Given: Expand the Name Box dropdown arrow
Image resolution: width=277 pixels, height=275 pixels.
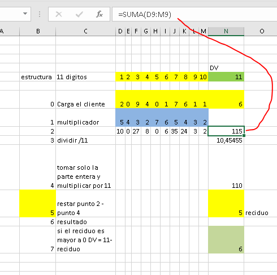Looking at the screenshot, I should click(25, 14).
